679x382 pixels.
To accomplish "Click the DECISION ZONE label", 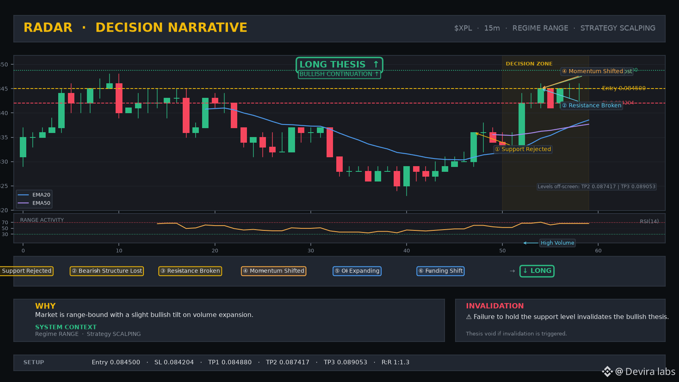I will coord(529,63).
